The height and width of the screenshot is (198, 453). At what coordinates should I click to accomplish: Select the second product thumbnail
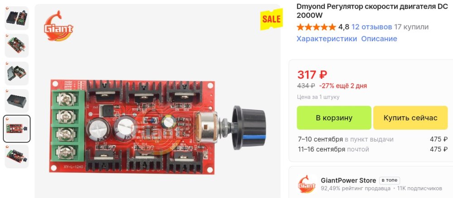[x=17, y=46]
